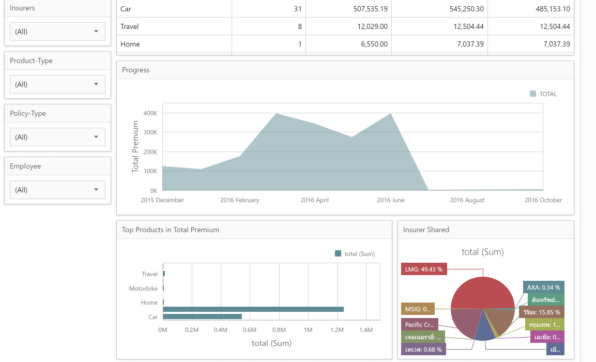Click the large red LMG pie slice

478,292
